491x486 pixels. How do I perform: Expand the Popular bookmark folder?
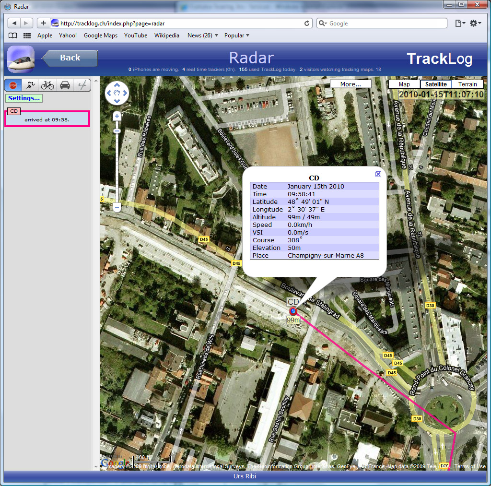point(237,36)
